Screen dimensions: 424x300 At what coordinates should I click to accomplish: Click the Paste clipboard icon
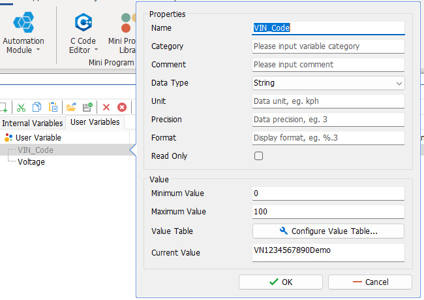[53, 107]
